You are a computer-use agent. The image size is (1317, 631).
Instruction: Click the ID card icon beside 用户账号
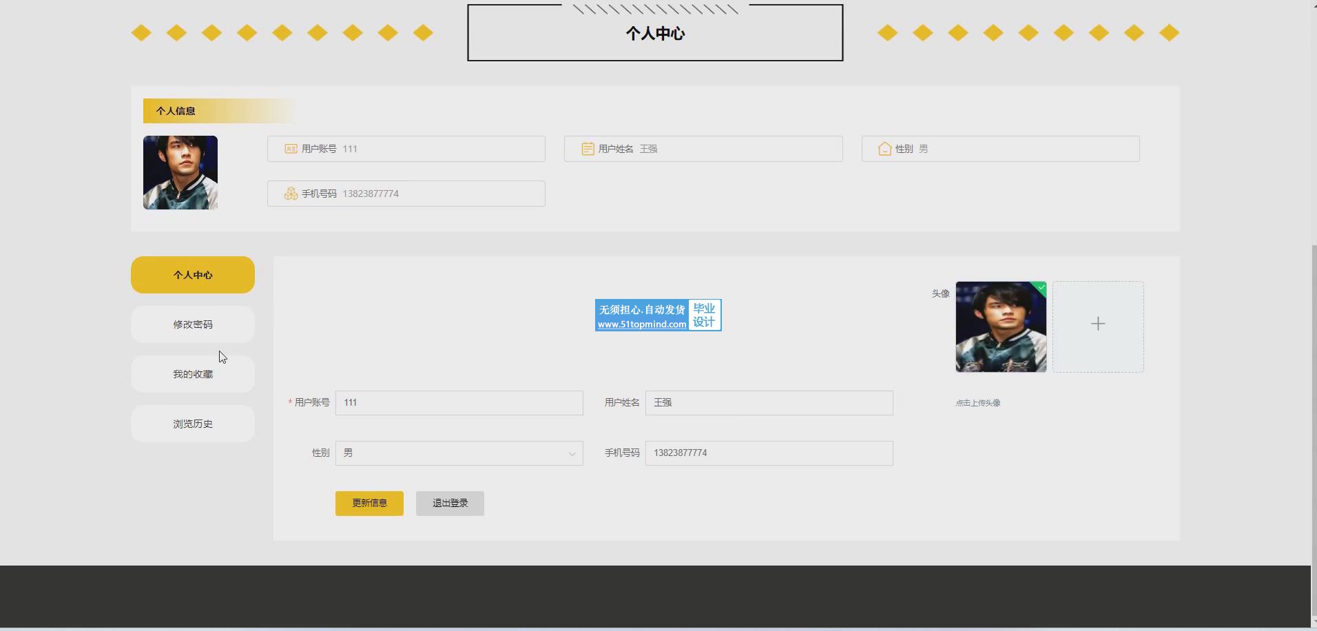tap(291, 149)
